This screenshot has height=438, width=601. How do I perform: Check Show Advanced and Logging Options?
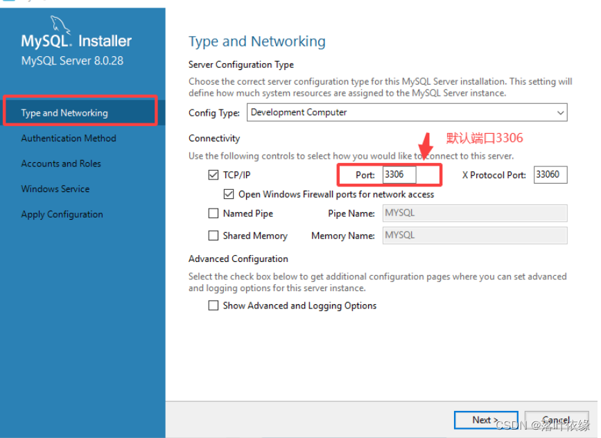pyautogui.click(x=214, y=306)
